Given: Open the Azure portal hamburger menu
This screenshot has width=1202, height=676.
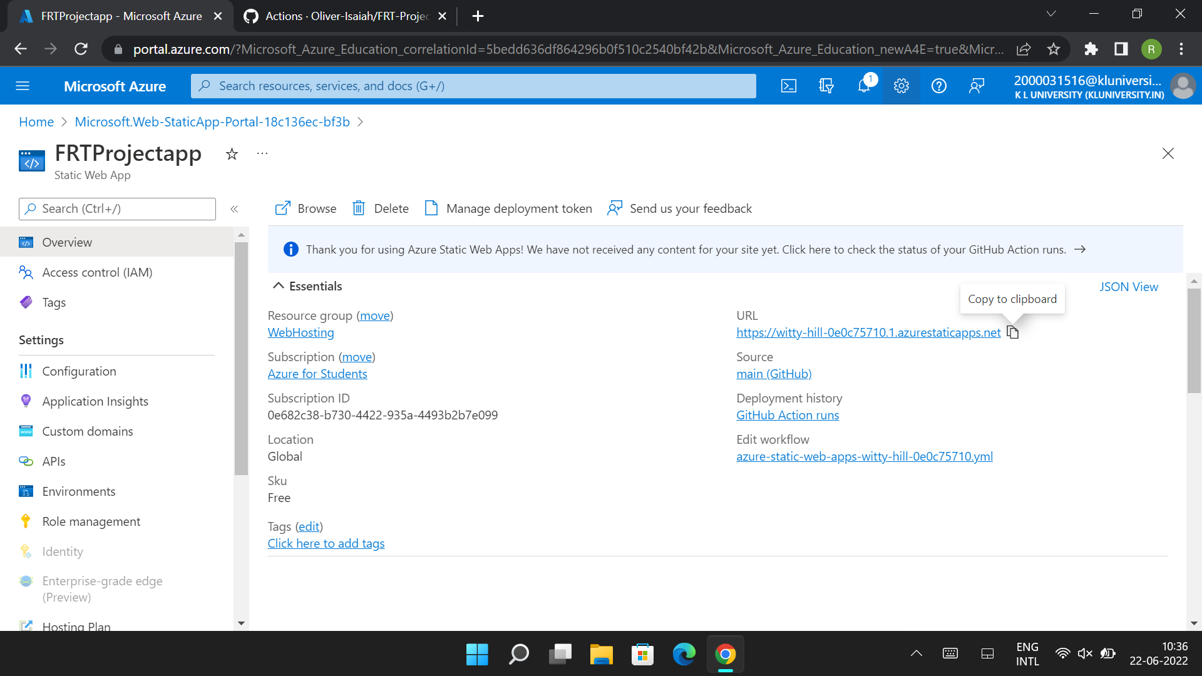Looking at the screenshot, I should (x=23, y=86).
